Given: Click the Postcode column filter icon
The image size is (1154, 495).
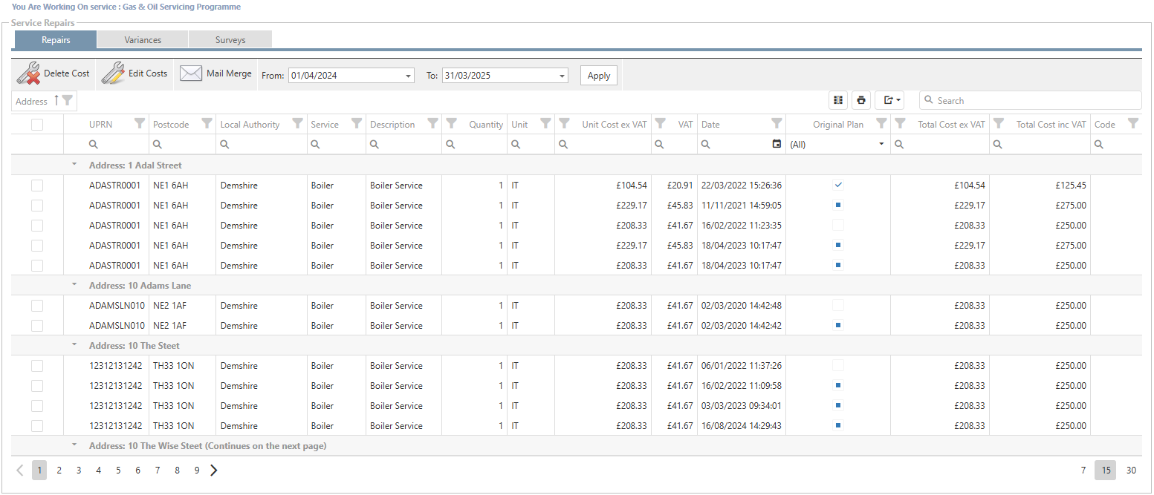Looking at the screenshot, I should (207, 124).
